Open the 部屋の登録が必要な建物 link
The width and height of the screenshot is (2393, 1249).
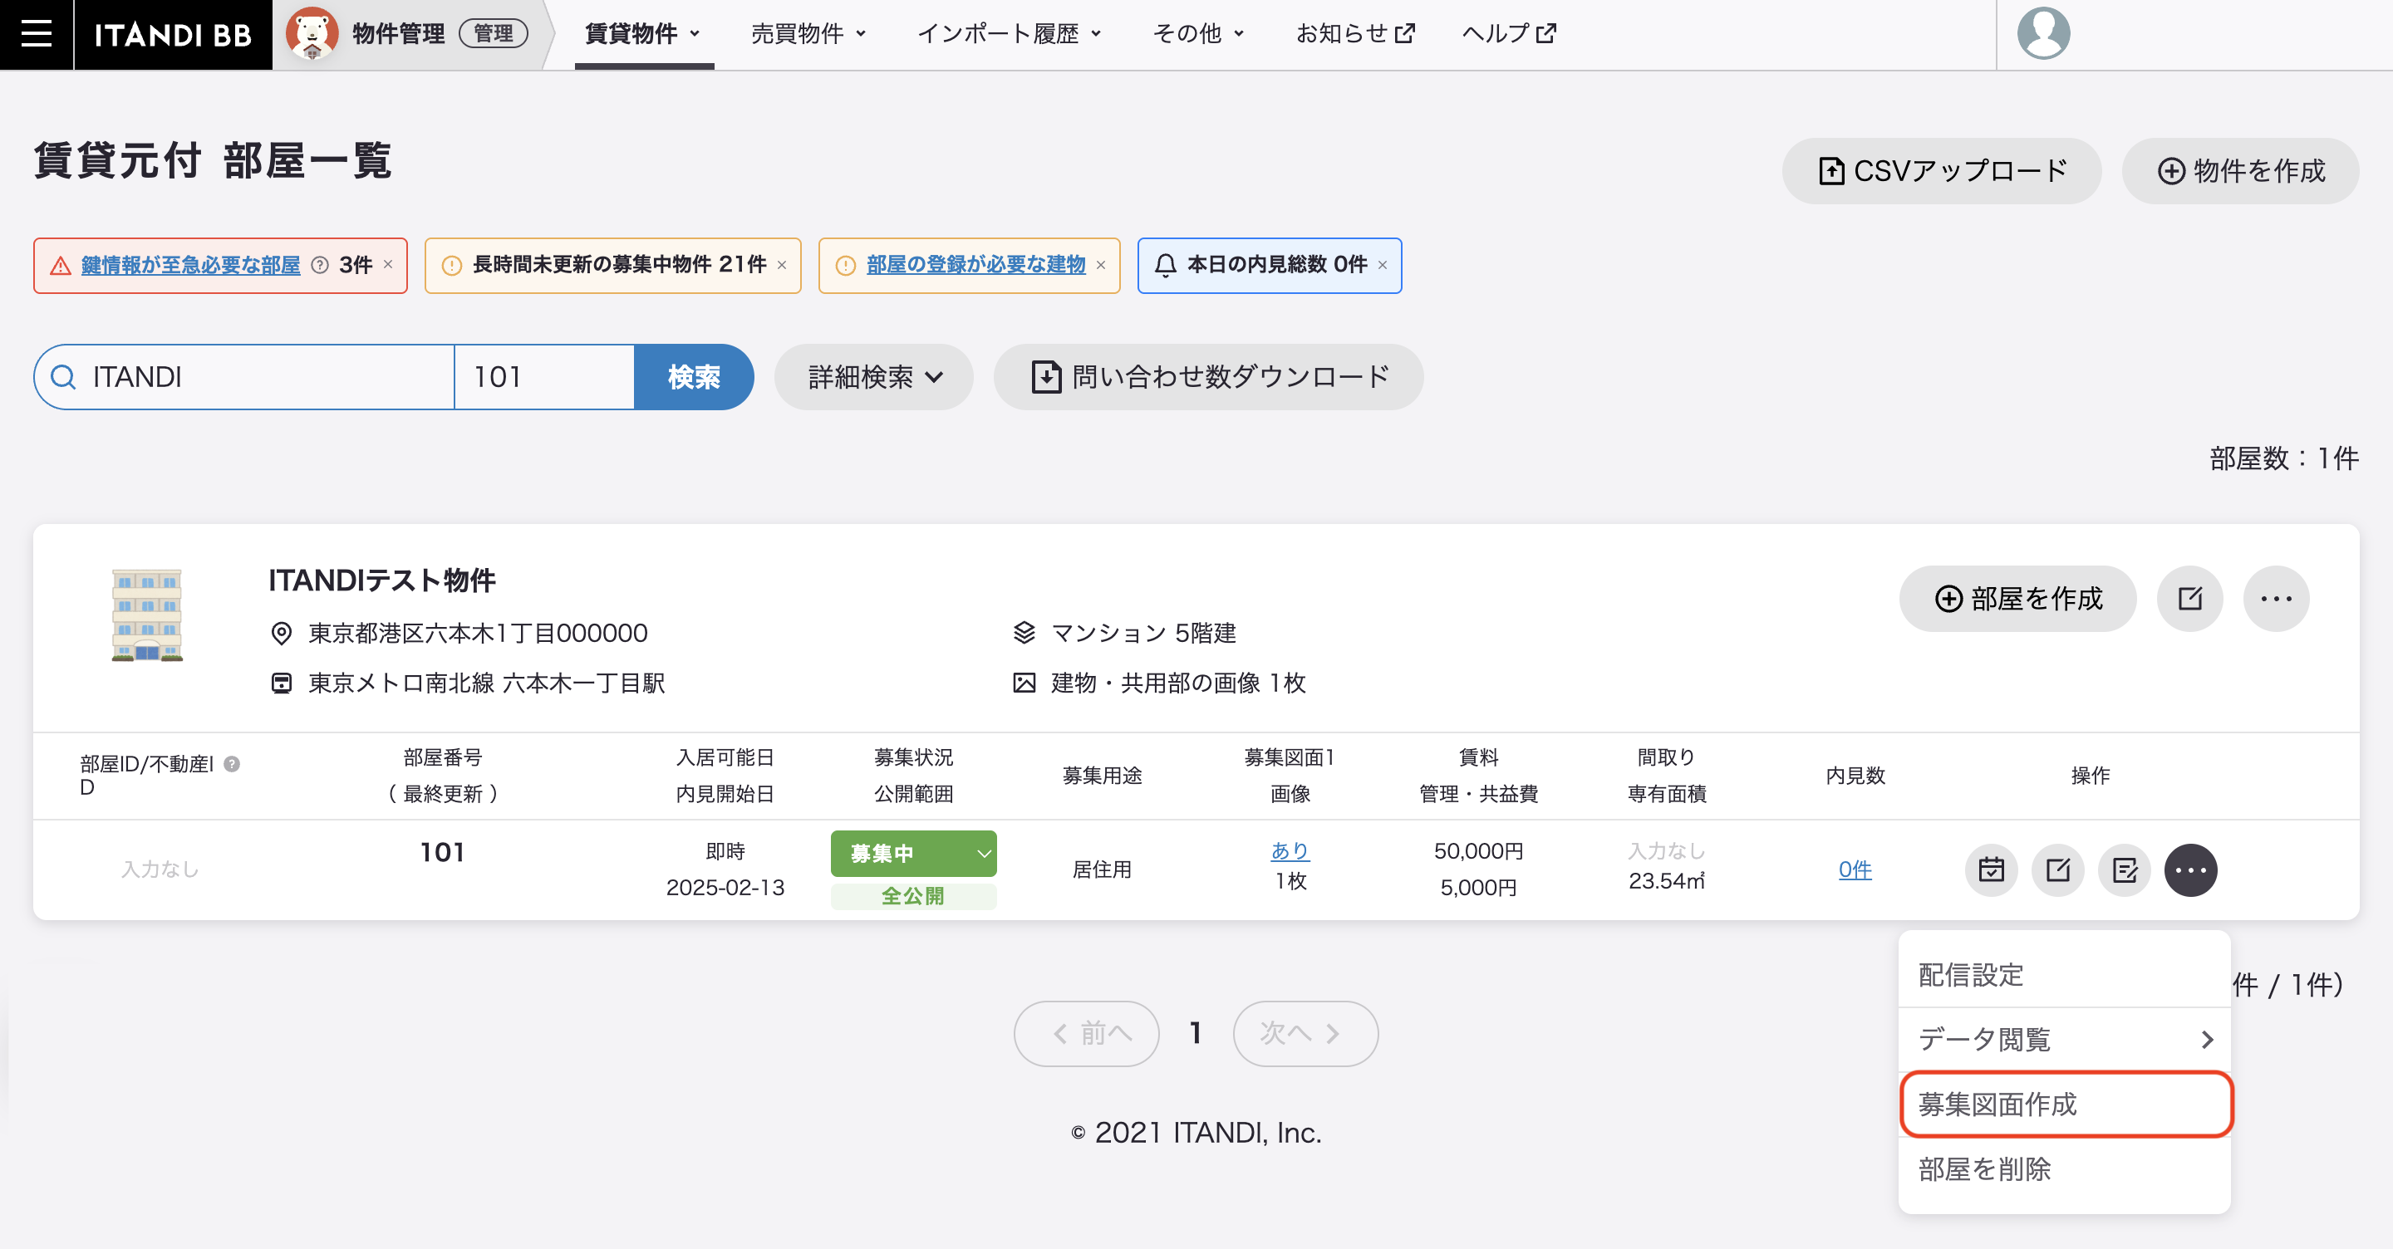[975, 266]
